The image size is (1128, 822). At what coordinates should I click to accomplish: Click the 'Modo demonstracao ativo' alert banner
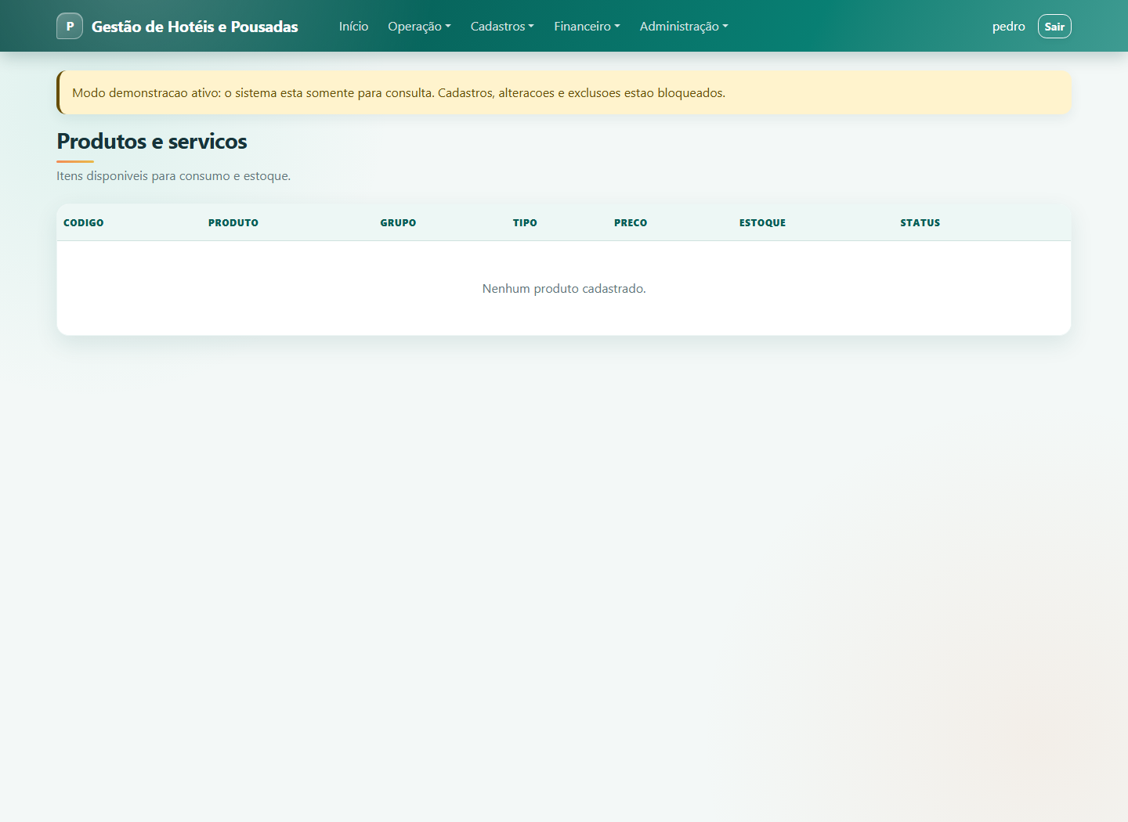click(564, 92)
